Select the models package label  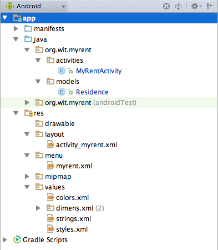68,82
